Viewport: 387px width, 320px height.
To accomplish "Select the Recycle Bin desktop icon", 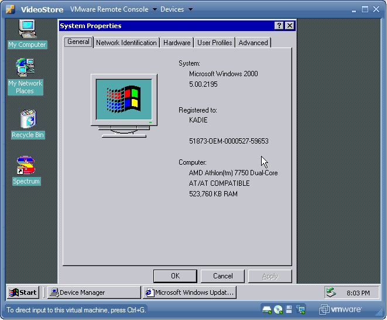I will click(28, 124).
